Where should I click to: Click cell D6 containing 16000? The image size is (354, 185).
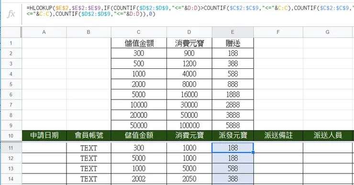[x=189, y=95]
